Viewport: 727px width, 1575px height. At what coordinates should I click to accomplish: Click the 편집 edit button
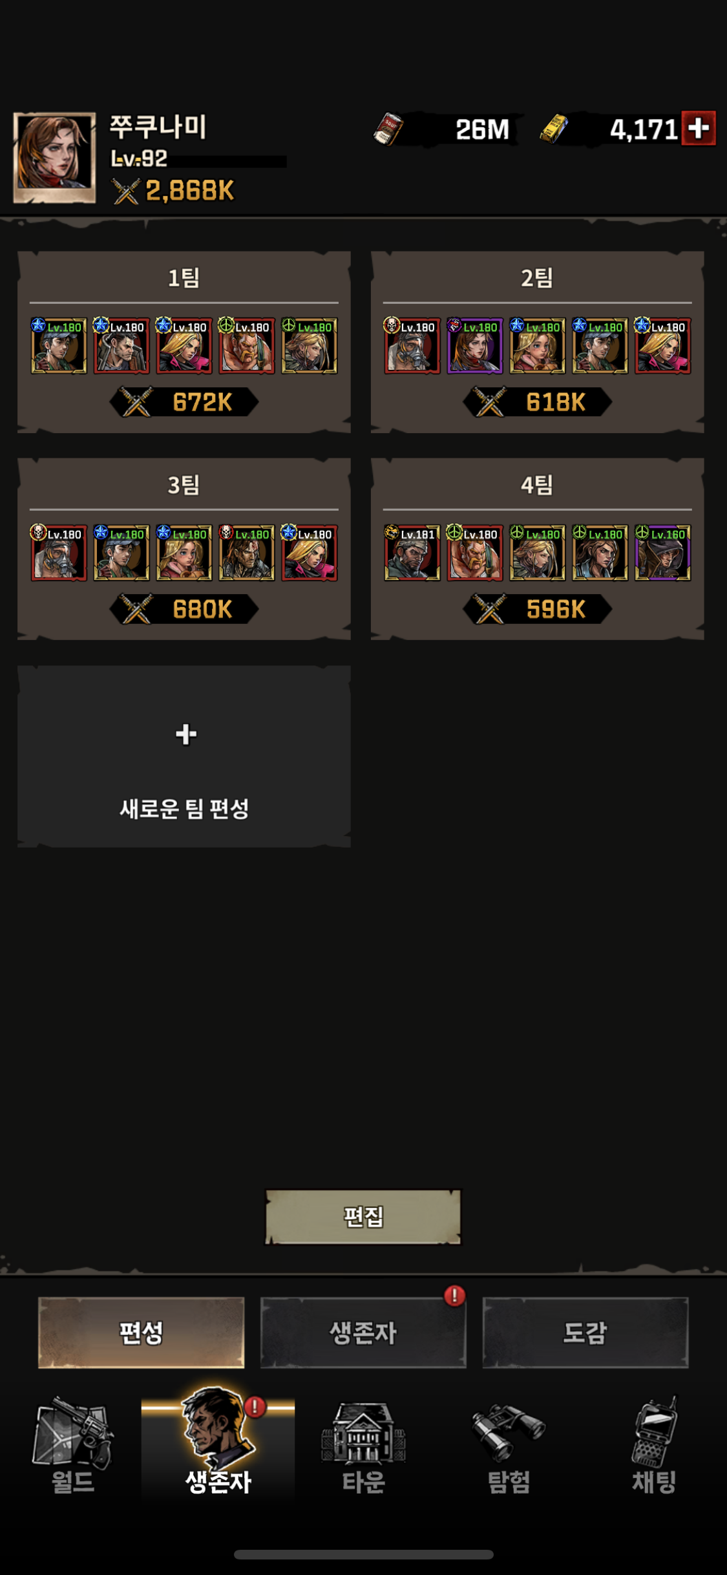363,1217
